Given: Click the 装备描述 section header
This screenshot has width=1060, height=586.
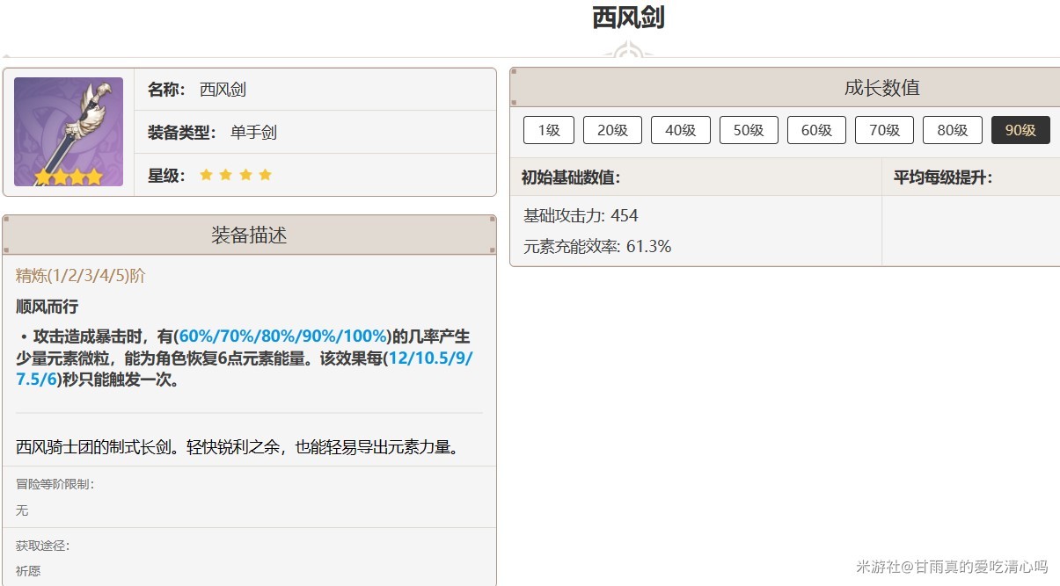Looking at the screenshot, I should [x=249, y=235].
